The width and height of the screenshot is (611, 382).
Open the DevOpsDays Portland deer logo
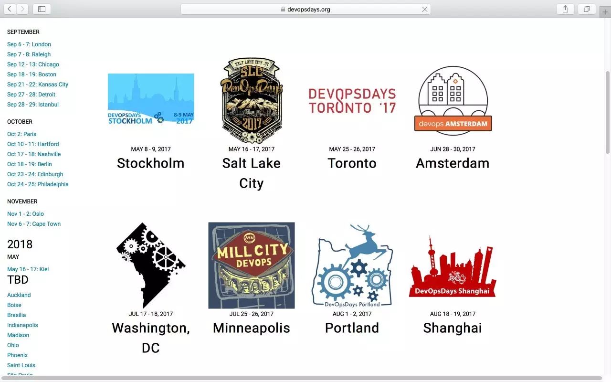click(x=352, y=265)
